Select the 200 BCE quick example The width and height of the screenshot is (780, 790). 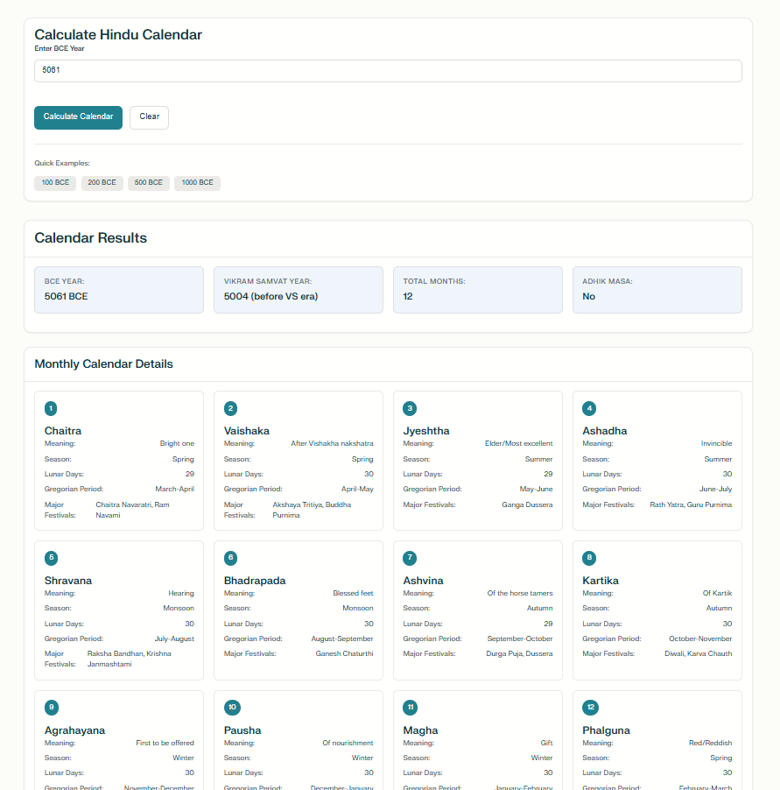[x=102, y=183]
